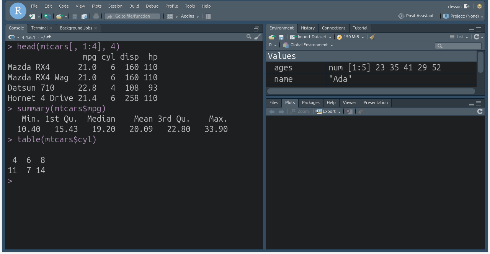Clear environment objects with the broom icon
490x254 pixels.
(372, 37)
